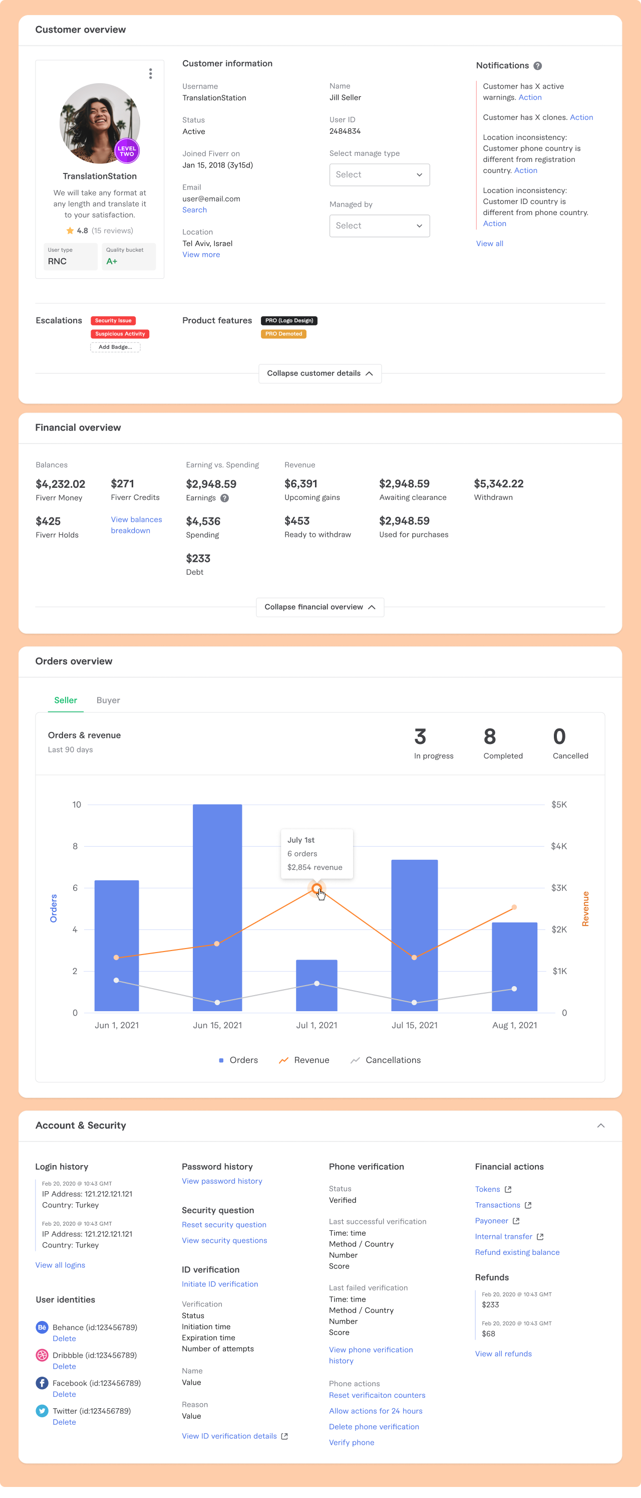
Task: Open the three-dot menu on profile card
Action: click(150, 73)
